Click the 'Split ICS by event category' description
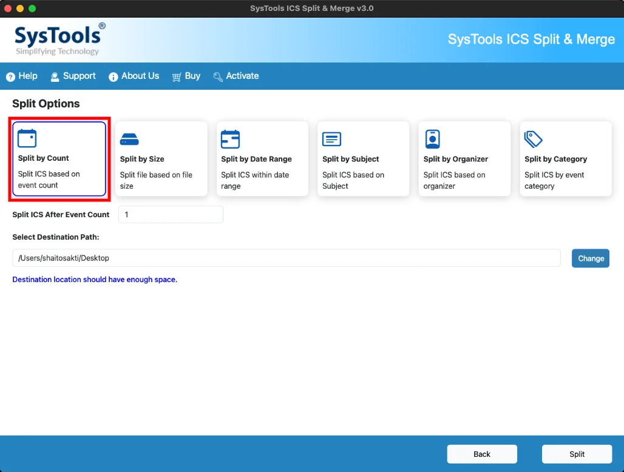The height and width of the screenshot is (472, 624). [554, 181]
